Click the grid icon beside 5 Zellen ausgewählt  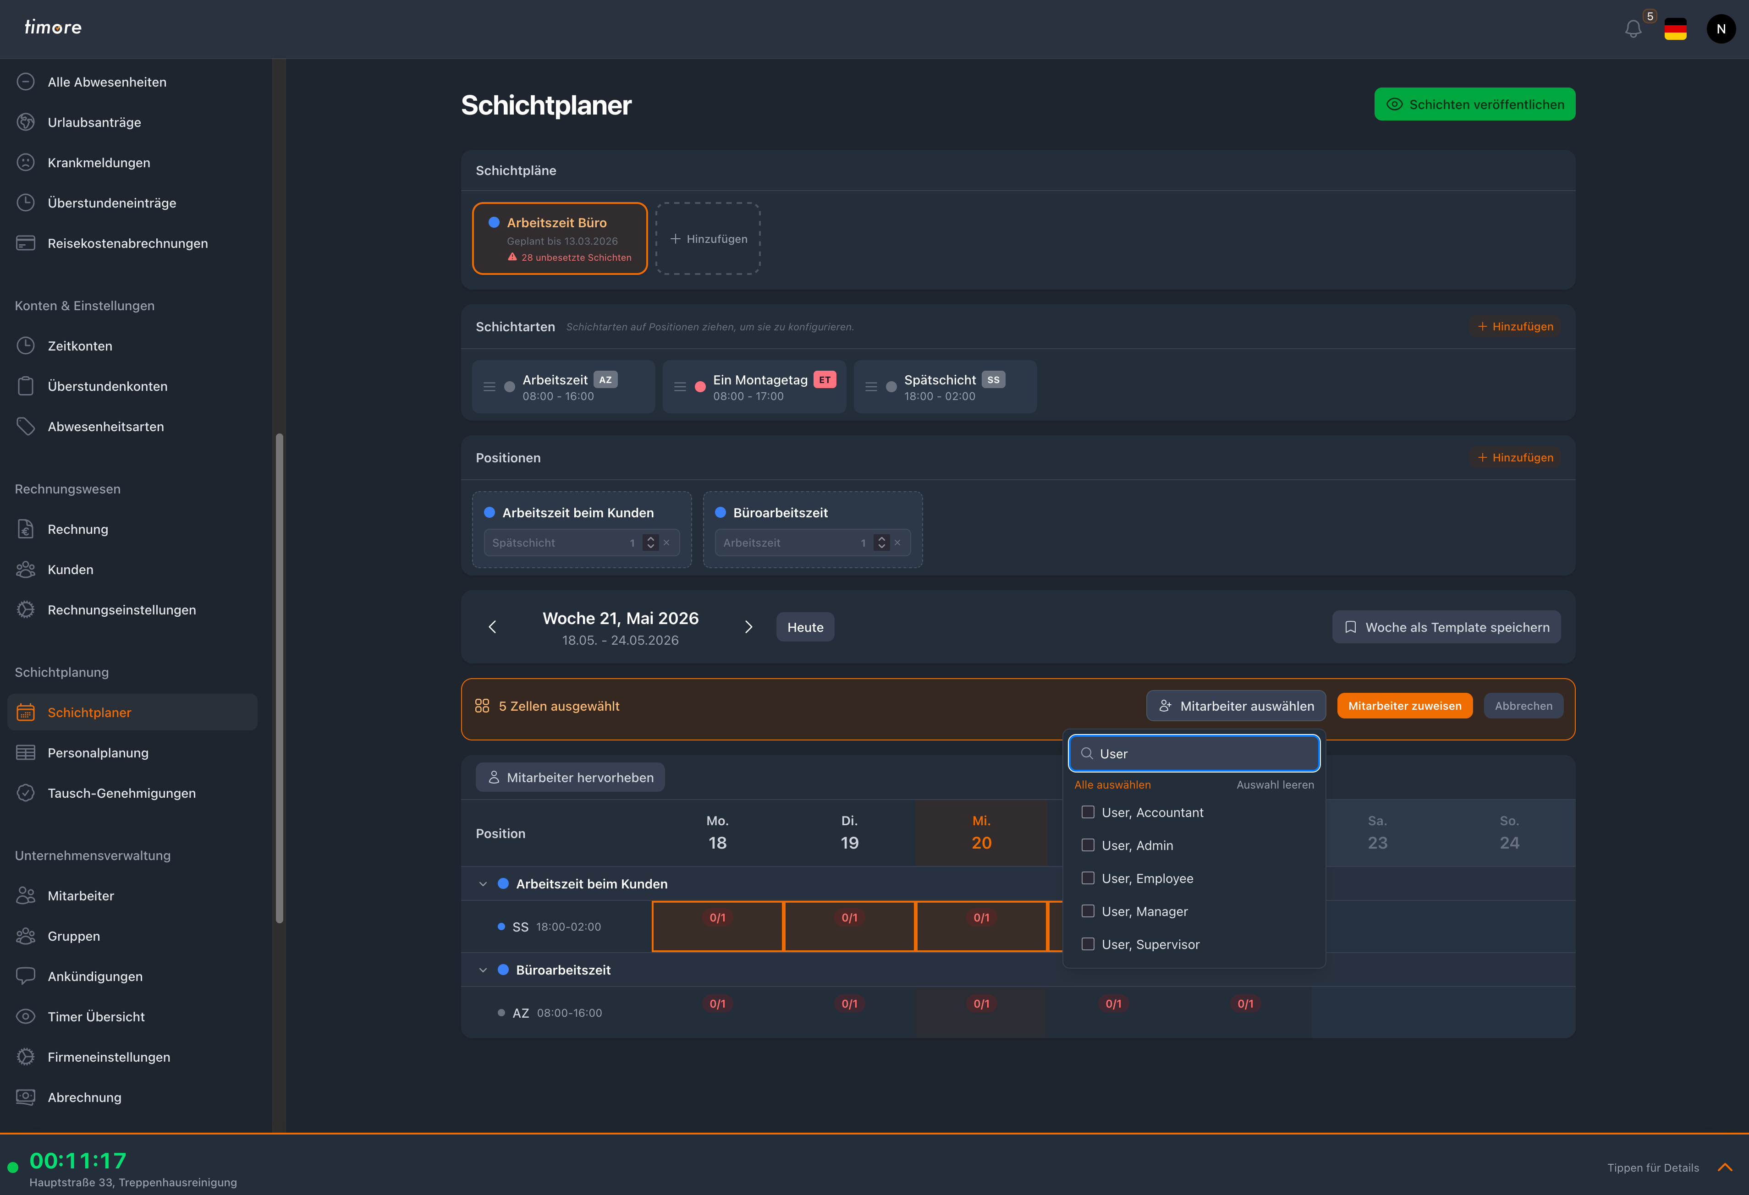point(482,706)
